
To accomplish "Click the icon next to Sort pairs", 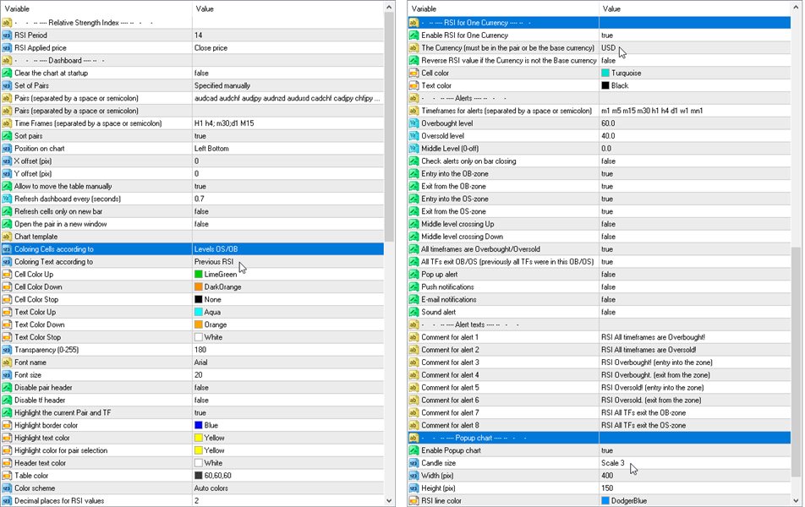I will pyautogui.click(x=7, y=136).
